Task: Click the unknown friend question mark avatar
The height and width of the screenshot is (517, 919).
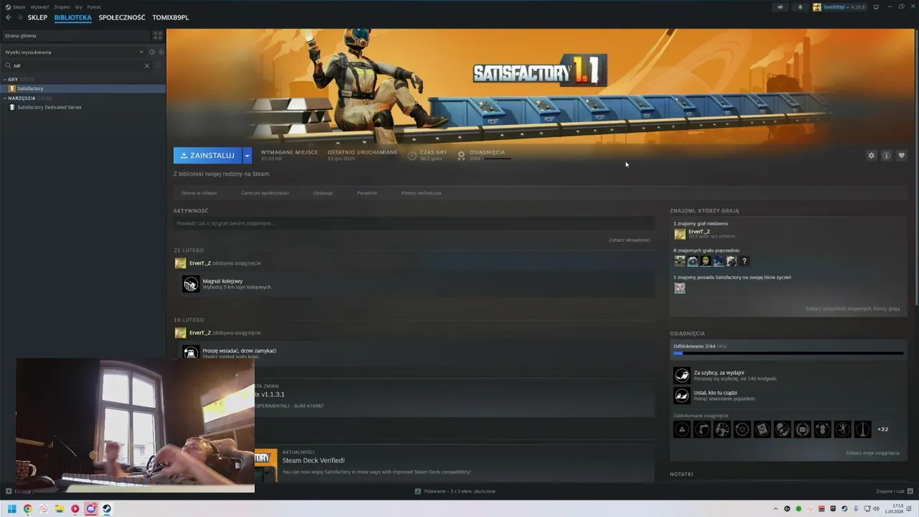Action: click(x=745, y=261)
